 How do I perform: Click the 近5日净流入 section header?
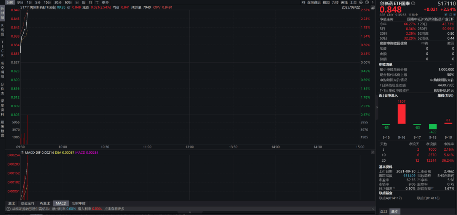coord(388,96)
